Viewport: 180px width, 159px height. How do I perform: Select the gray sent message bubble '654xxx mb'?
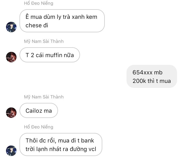tap(152, 76)
